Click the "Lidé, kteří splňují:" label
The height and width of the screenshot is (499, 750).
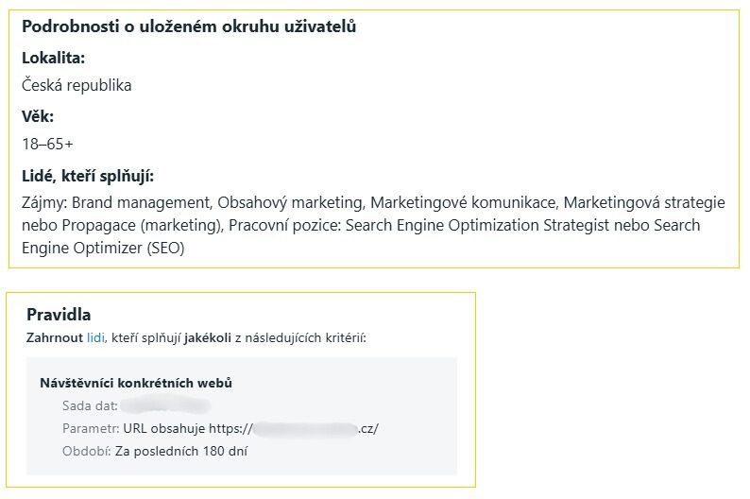(x=88, y=176)
